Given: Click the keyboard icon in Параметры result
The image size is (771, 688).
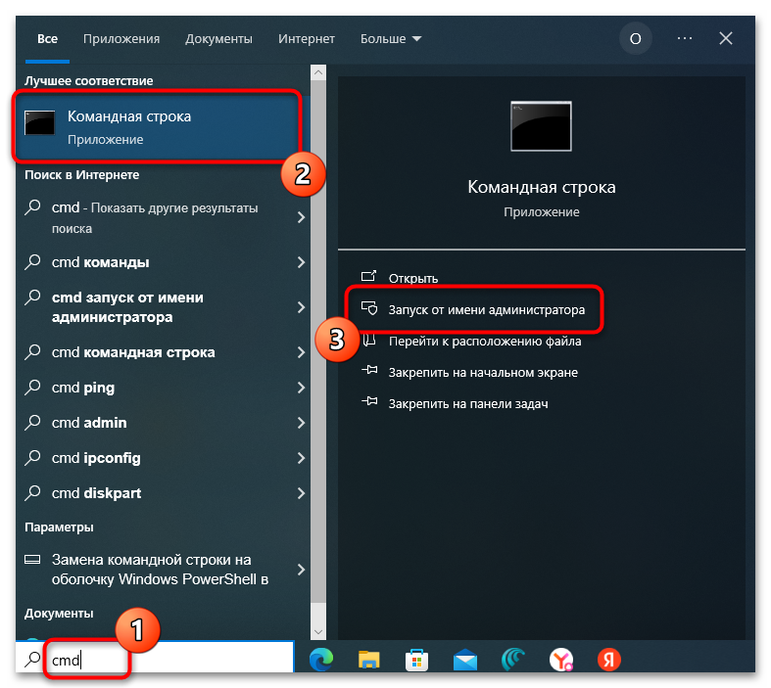Looking at the screenshot, I should 32,560.
